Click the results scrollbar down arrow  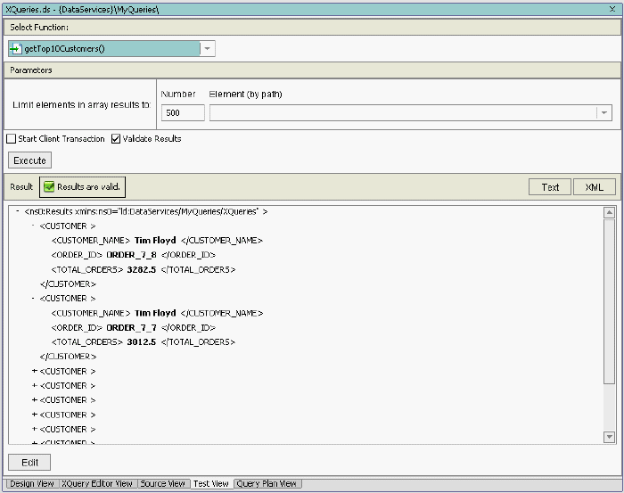[x=609, y=437]
